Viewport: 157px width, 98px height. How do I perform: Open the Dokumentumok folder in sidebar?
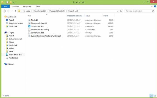[15, 39]
